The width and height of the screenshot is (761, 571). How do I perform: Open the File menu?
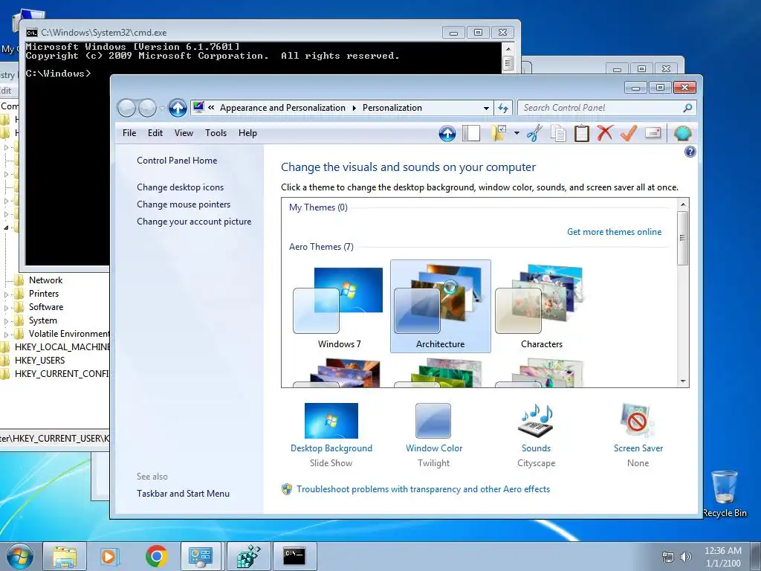129,133
